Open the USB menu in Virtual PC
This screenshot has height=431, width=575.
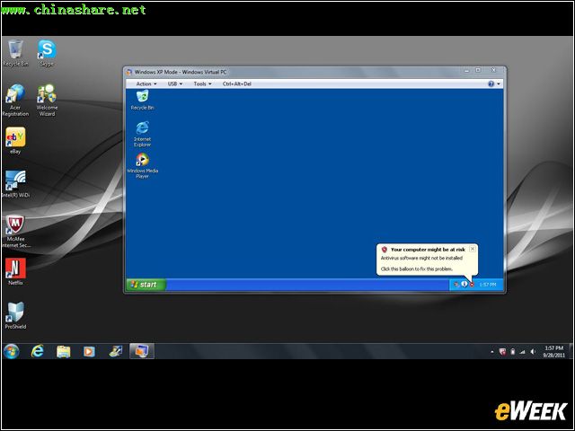pyautogui.click(x=175, y=84)
